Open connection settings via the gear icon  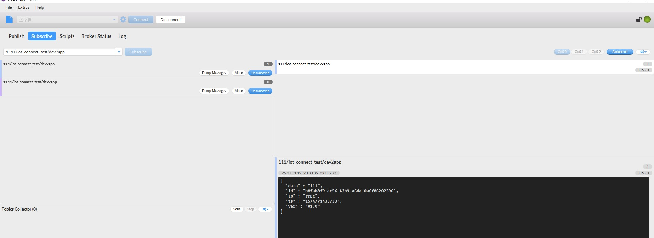pyautogui.click(x=123, y=20)
